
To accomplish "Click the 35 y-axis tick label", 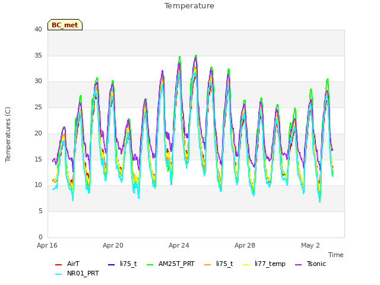I will tap(38, 55).
